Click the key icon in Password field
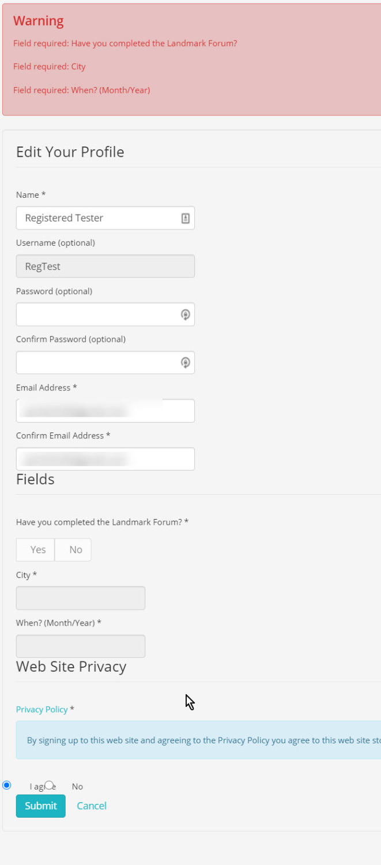The height and width of the screenshot is (865, 381). [x=186, y=314]
